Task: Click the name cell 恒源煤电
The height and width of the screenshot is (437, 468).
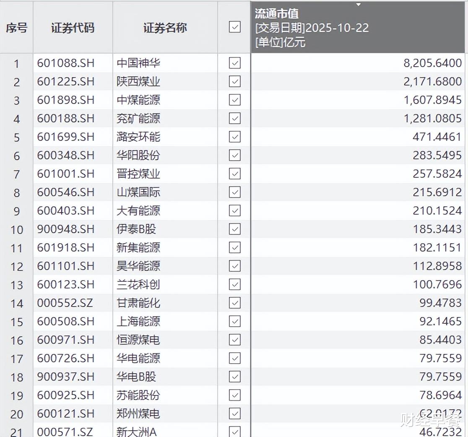Action: tap(138, 340)
